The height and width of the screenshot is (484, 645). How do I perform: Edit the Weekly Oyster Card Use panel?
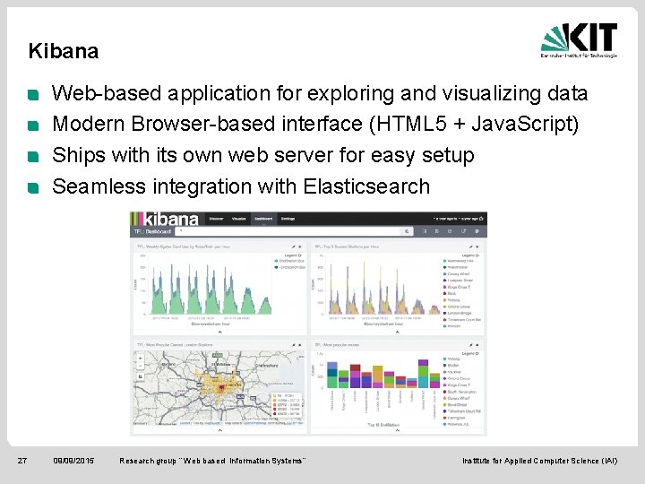point(293,246)
